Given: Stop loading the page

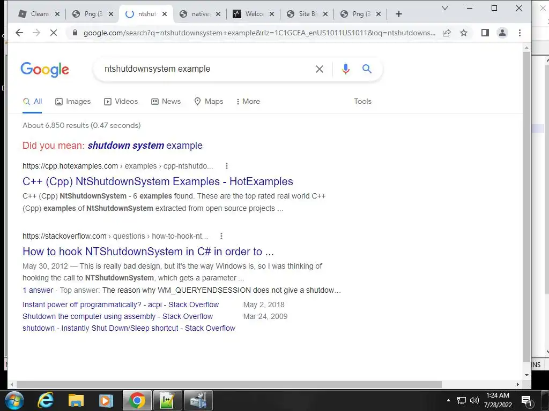Looking at the screenshot, I should 54,33.
